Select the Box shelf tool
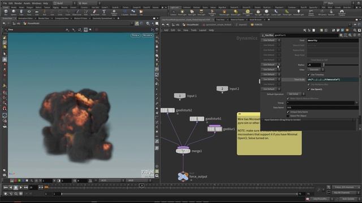The width and height of the screenshot is (362, 203). pyautogui.click(x=6, y=12)
